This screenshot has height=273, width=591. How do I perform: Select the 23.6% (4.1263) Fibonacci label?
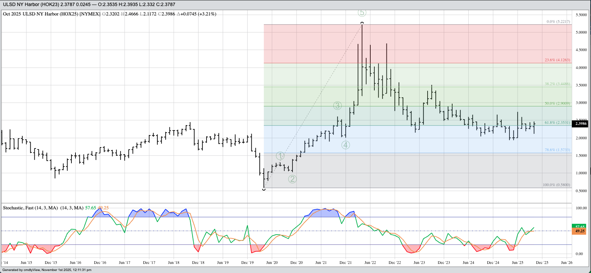[557, 60]
